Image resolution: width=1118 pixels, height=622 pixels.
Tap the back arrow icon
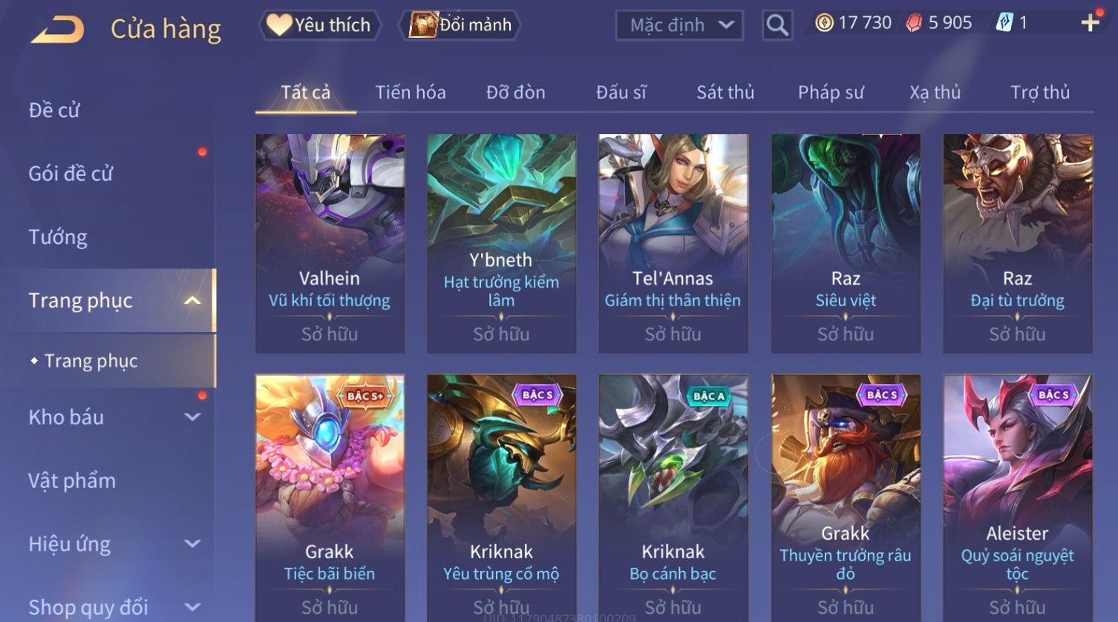(57, 29)
